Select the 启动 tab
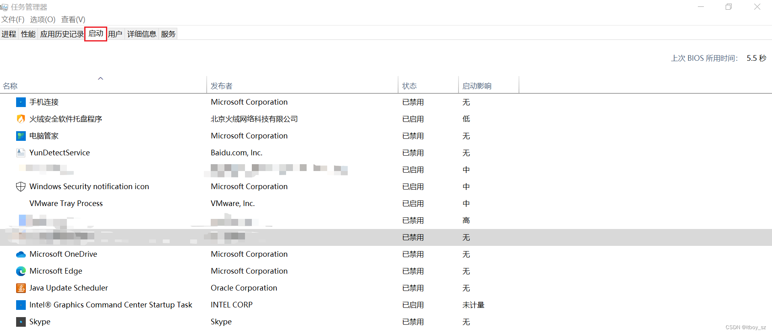Image resolution: width=772 pixels, height=334 pixels. [96, 34]
